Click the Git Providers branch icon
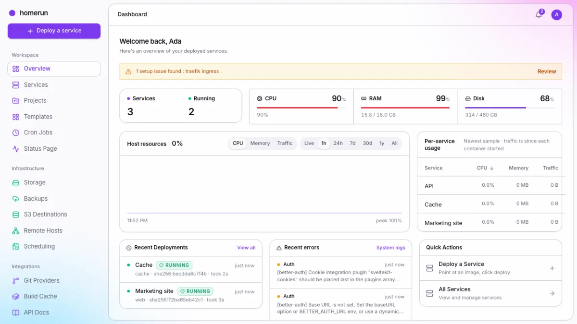577x324 pixels. point(16,280)
